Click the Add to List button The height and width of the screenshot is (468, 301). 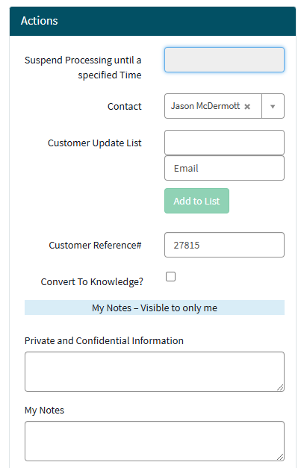pyautogui.click(x=196, y=201)
